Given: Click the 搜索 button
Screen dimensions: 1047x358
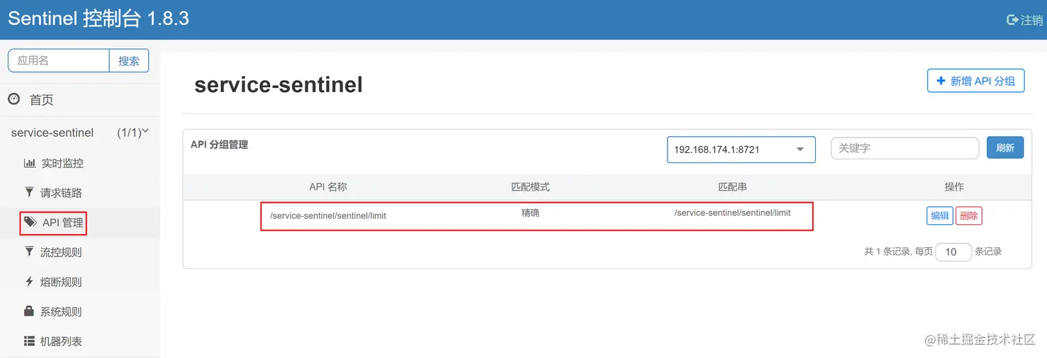Looking at the screenshot, I should (x=129, y=60).
